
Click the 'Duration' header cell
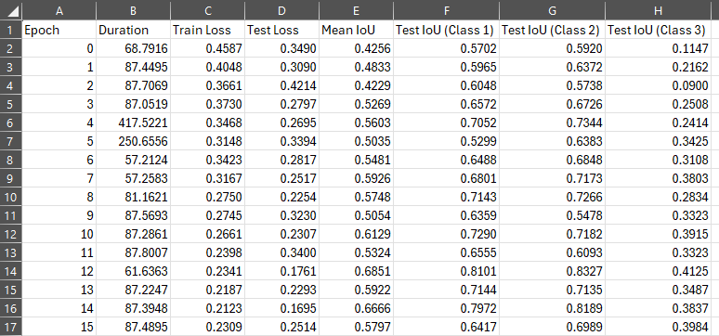tap(133, 30)
